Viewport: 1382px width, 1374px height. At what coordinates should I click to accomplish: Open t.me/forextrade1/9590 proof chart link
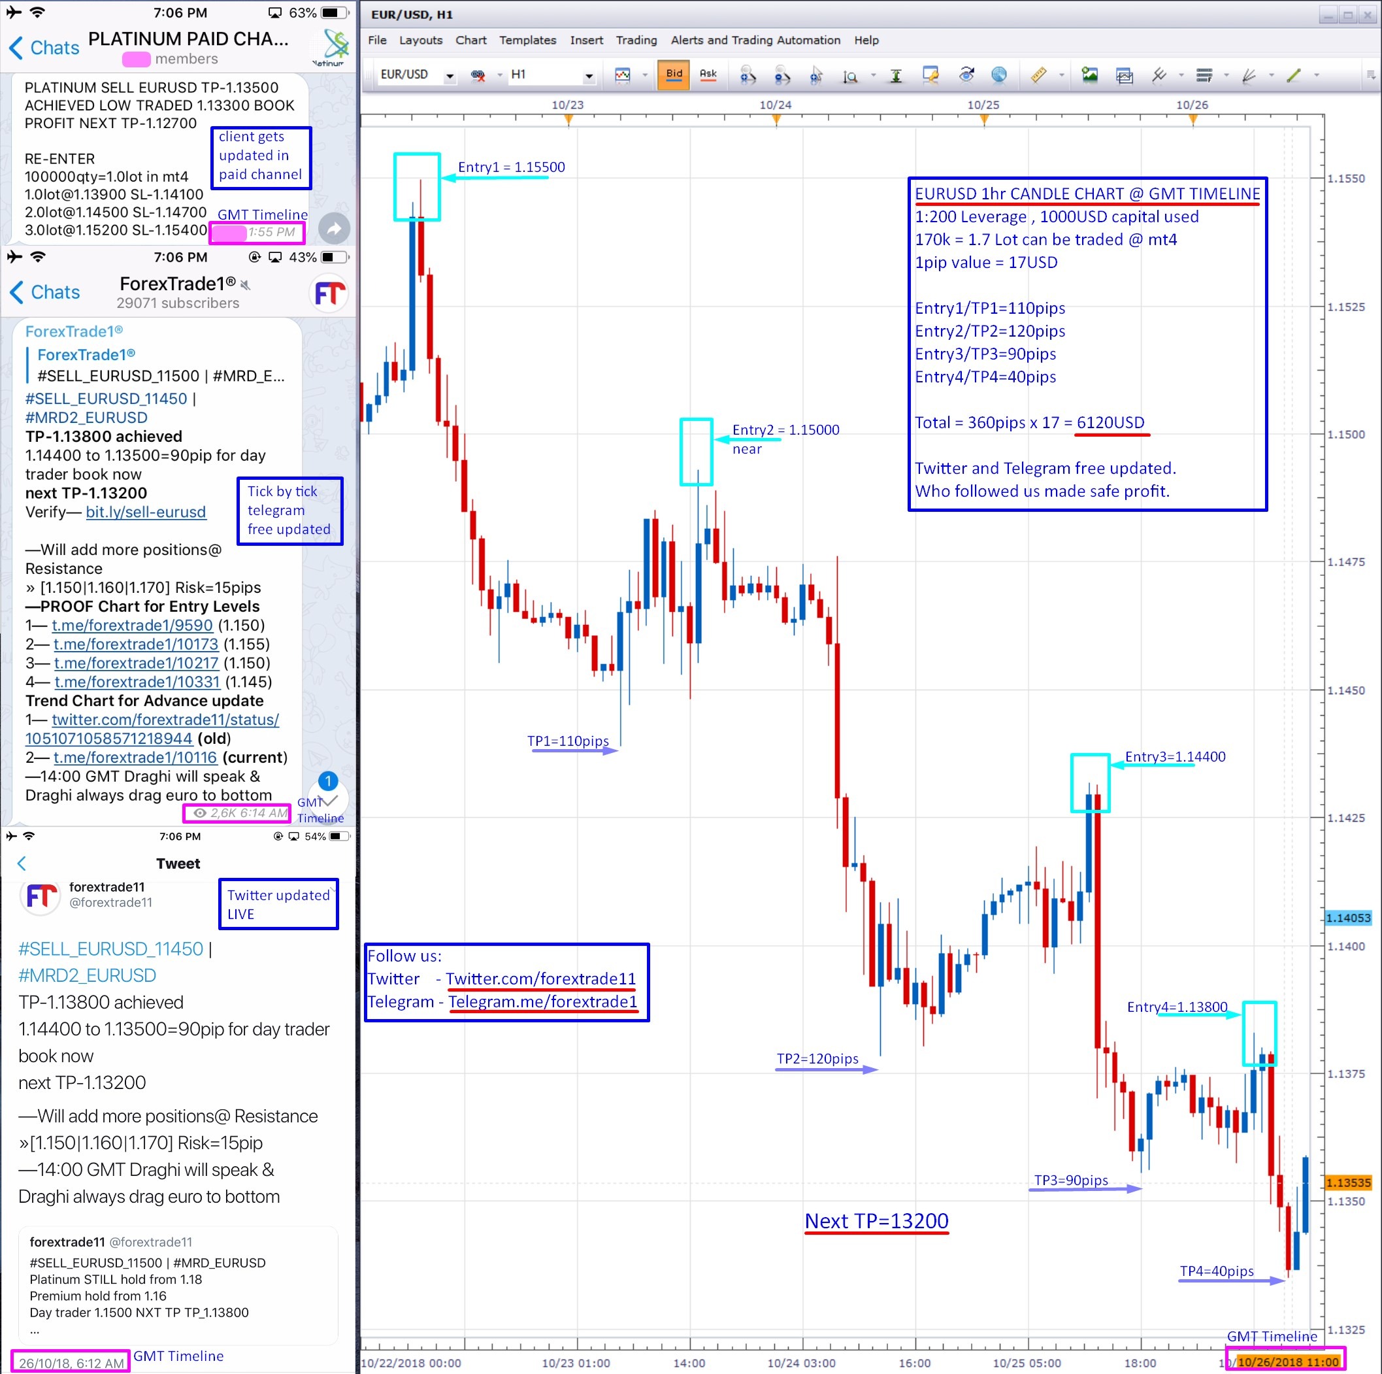(133, 625)
